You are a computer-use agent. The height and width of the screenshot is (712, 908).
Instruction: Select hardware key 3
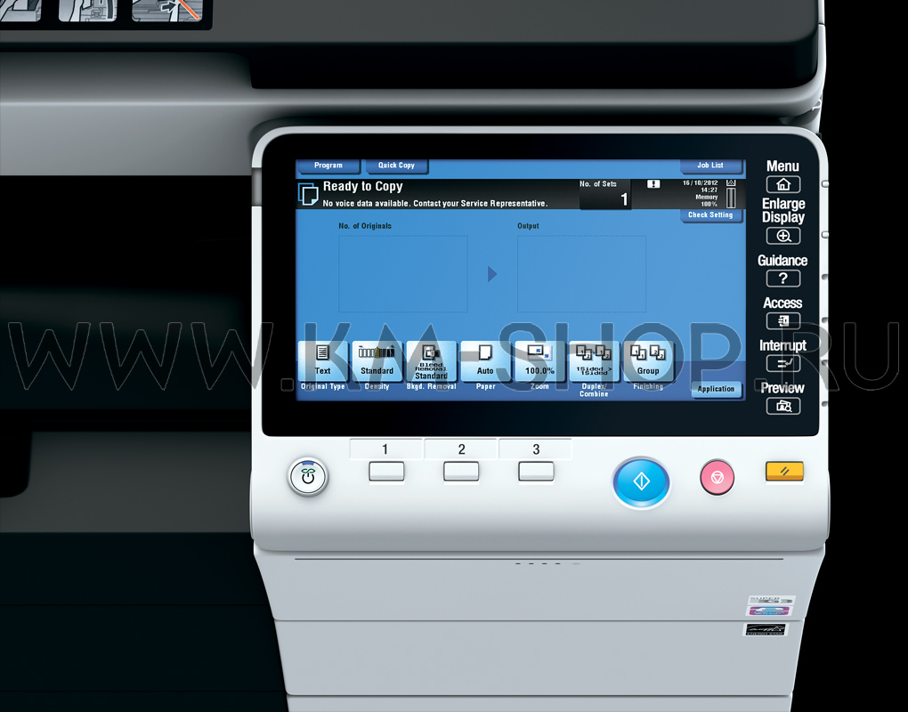pyautogui.click(x=536, y=471)
